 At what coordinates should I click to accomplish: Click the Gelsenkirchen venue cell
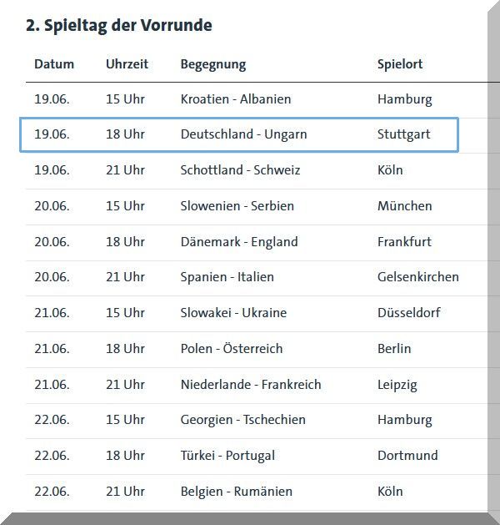[x=418, y=277]
